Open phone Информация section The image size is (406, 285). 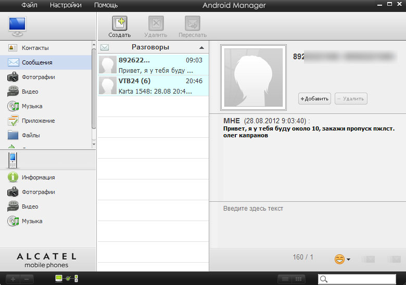[38, 177]
